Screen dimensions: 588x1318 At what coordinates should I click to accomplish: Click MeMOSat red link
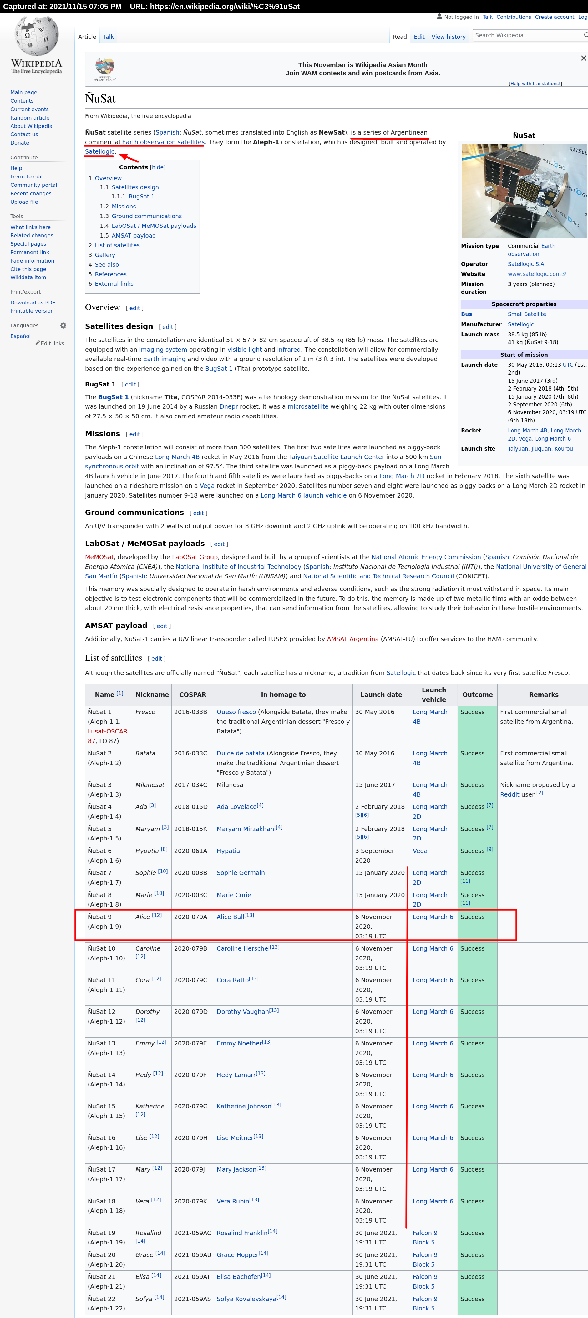[99, 557]
